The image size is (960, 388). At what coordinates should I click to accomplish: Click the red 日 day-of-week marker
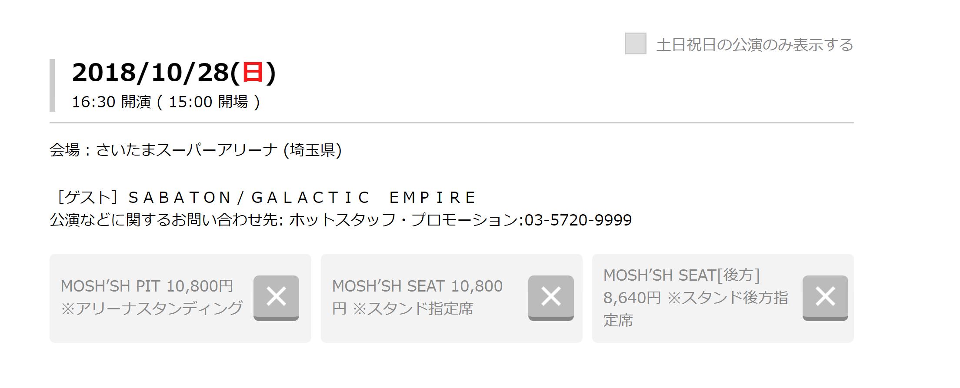[x=253, y=72]
